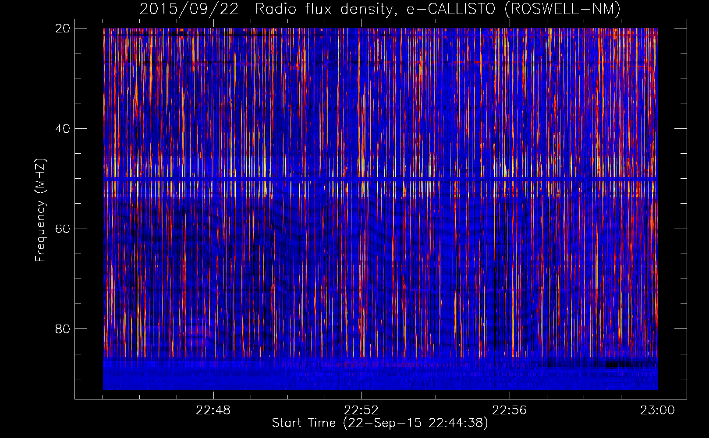Click the 22:48 time tick label

213,410
